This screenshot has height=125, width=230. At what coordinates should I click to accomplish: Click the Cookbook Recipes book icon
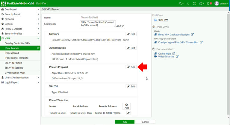click(155, 35)
